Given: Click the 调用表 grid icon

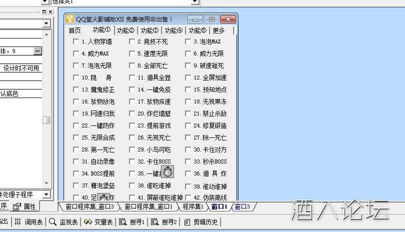Looking at the screenshot, I should (x=17, y=221).
